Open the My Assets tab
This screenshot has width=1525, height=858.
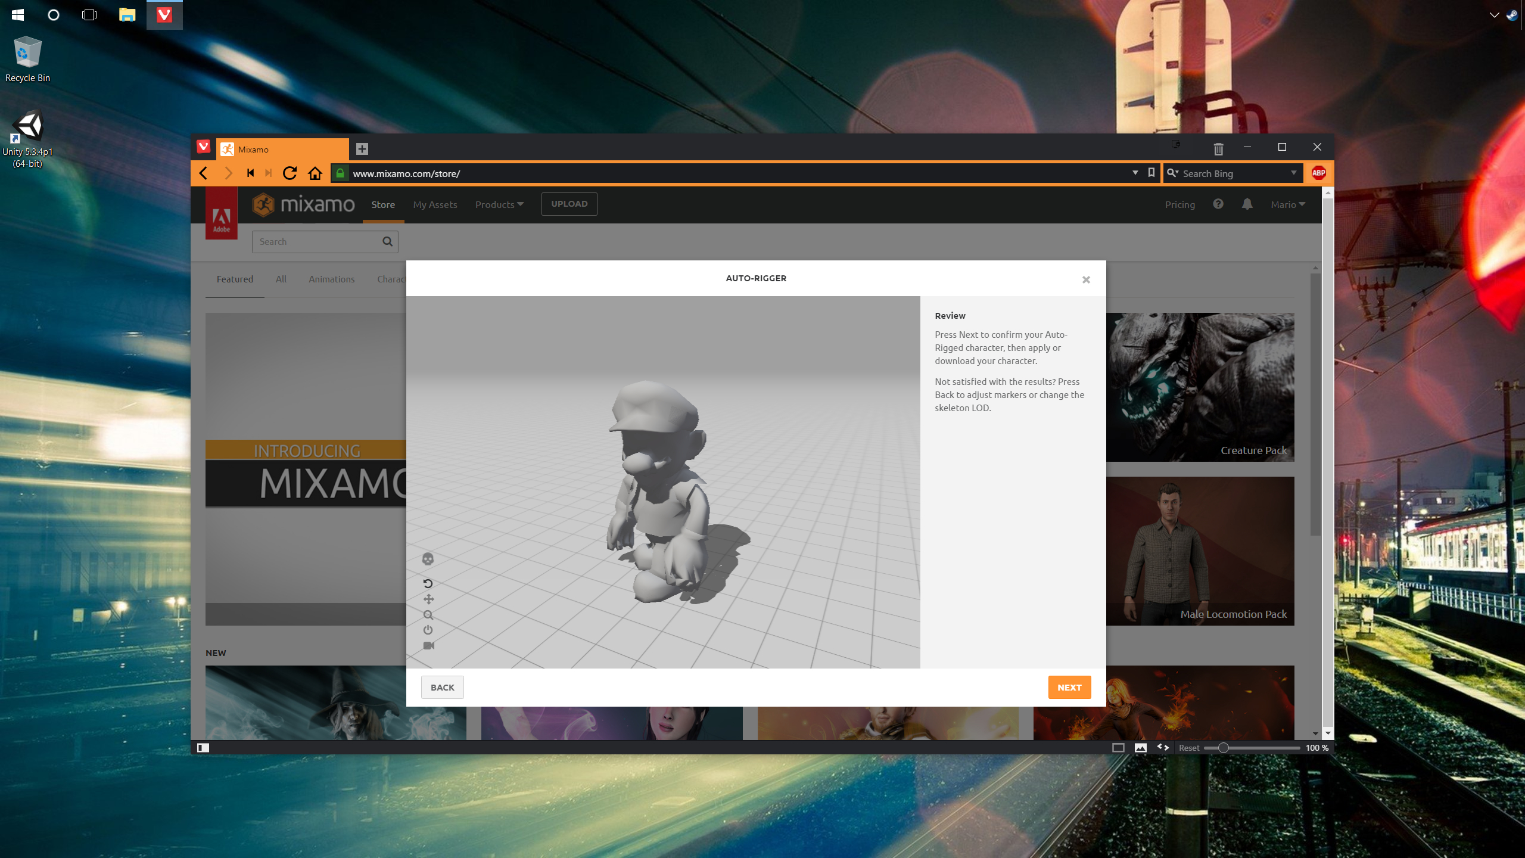[x=435, y=204]
